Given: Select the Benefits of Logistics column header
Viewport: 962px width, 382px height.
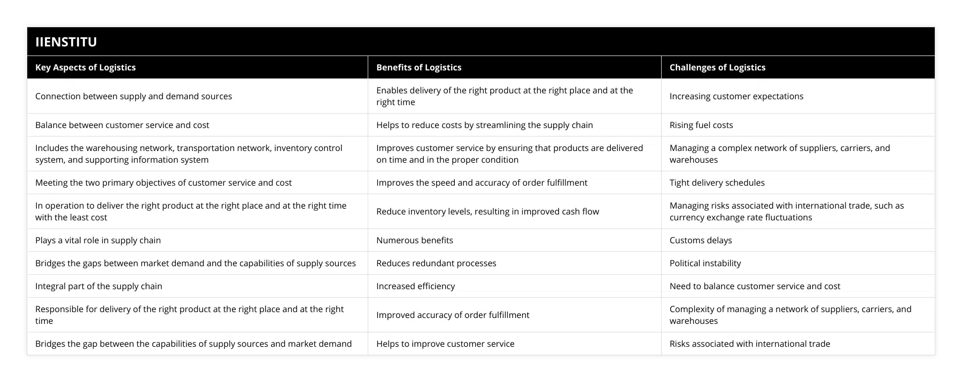Looking at the screenshot, I should (418, 67).
